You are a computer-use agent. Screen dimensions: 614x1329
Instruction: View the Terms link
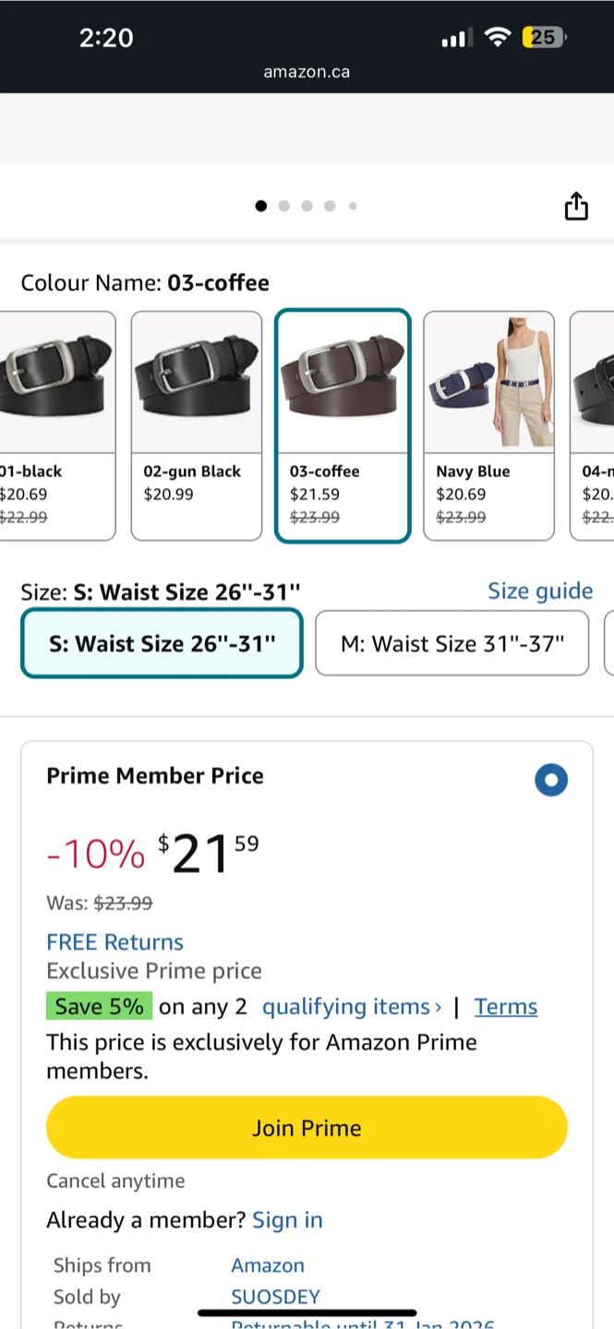tap(506, 1007)
